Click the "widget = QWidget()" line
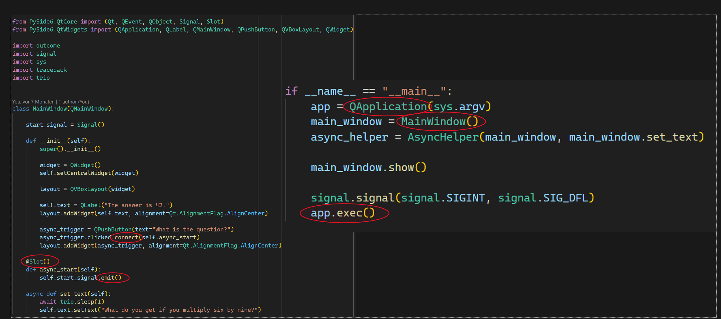Image resolution: width=721 pixels, height=319 pixels. [x=70, y=165]
